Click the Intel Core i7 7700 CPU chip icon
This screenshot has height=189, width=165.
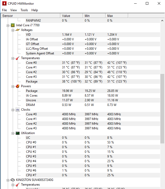[13, 25]
